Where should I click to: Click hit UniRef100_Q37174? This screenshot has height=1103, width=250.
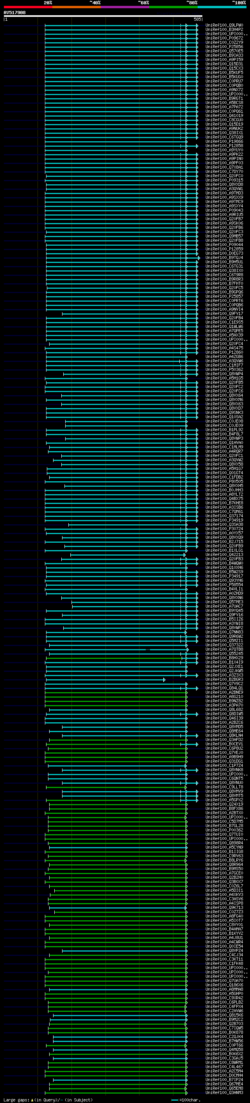pos(224,516)
